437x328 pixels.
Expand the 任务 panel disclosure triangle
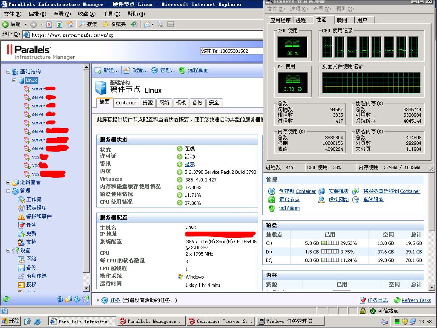[98, 300]
